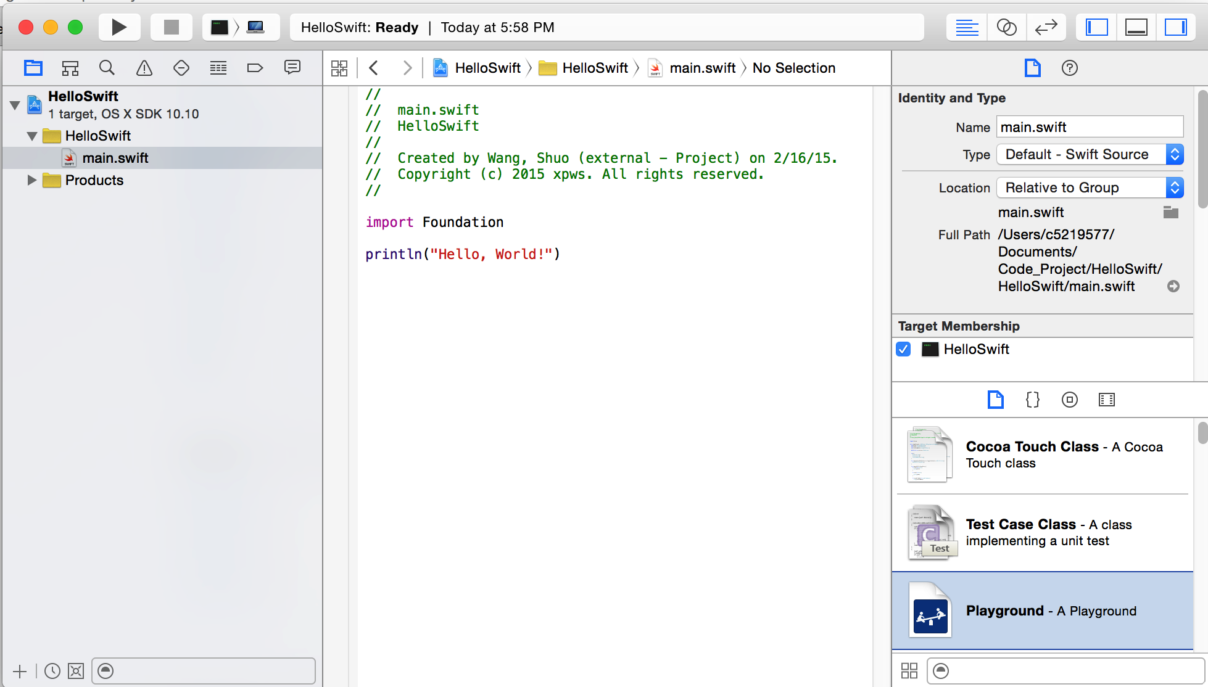1208x687 pixels.
Task: Run the HelloSwift project with Play button
Action: click(x=119, y=27)
